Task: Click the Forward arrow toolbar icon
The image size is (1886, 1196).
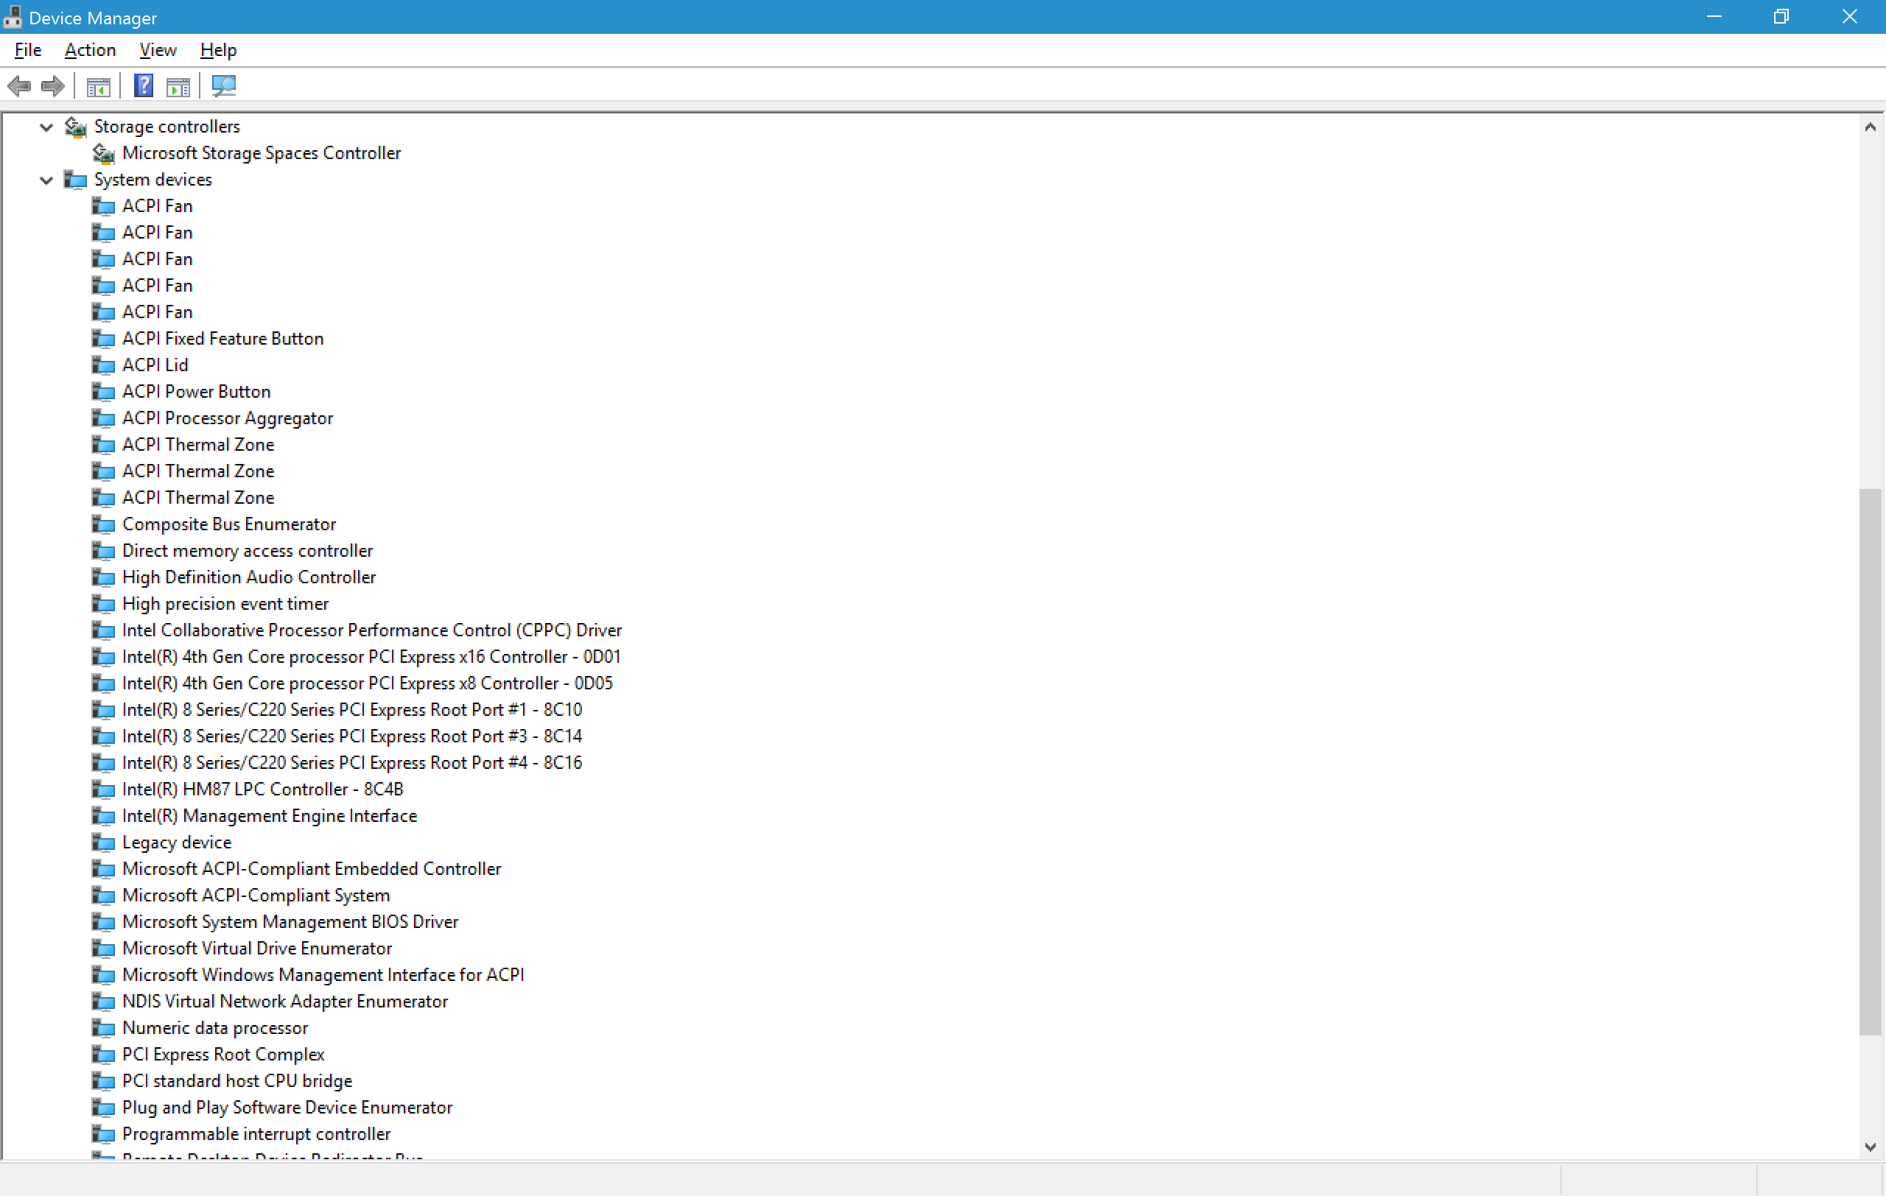Action: (52, 85)
